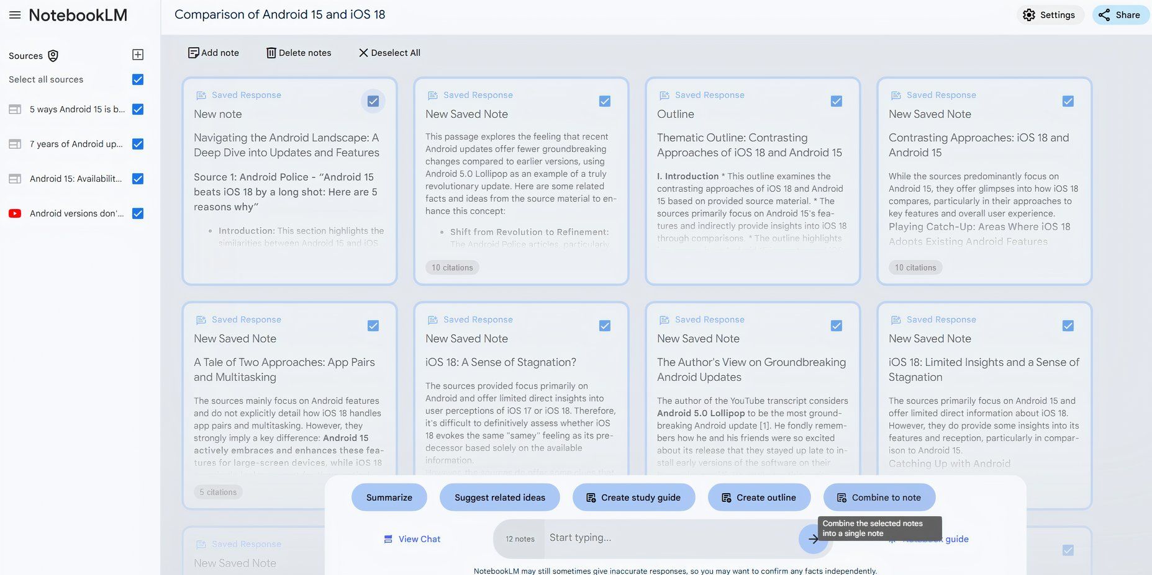
Task: Deselect 'iOS 18: Limited Insights' note checkbox
Action: [1068, 326]
